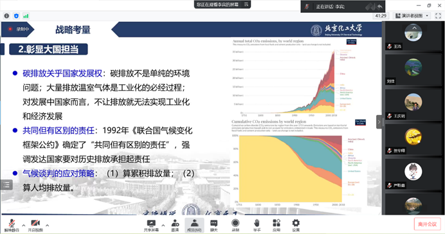Screen dimensions: 445x234
Task: Open 设置 settings gear in meeting toolbar
Action: [x=296, y=226]
